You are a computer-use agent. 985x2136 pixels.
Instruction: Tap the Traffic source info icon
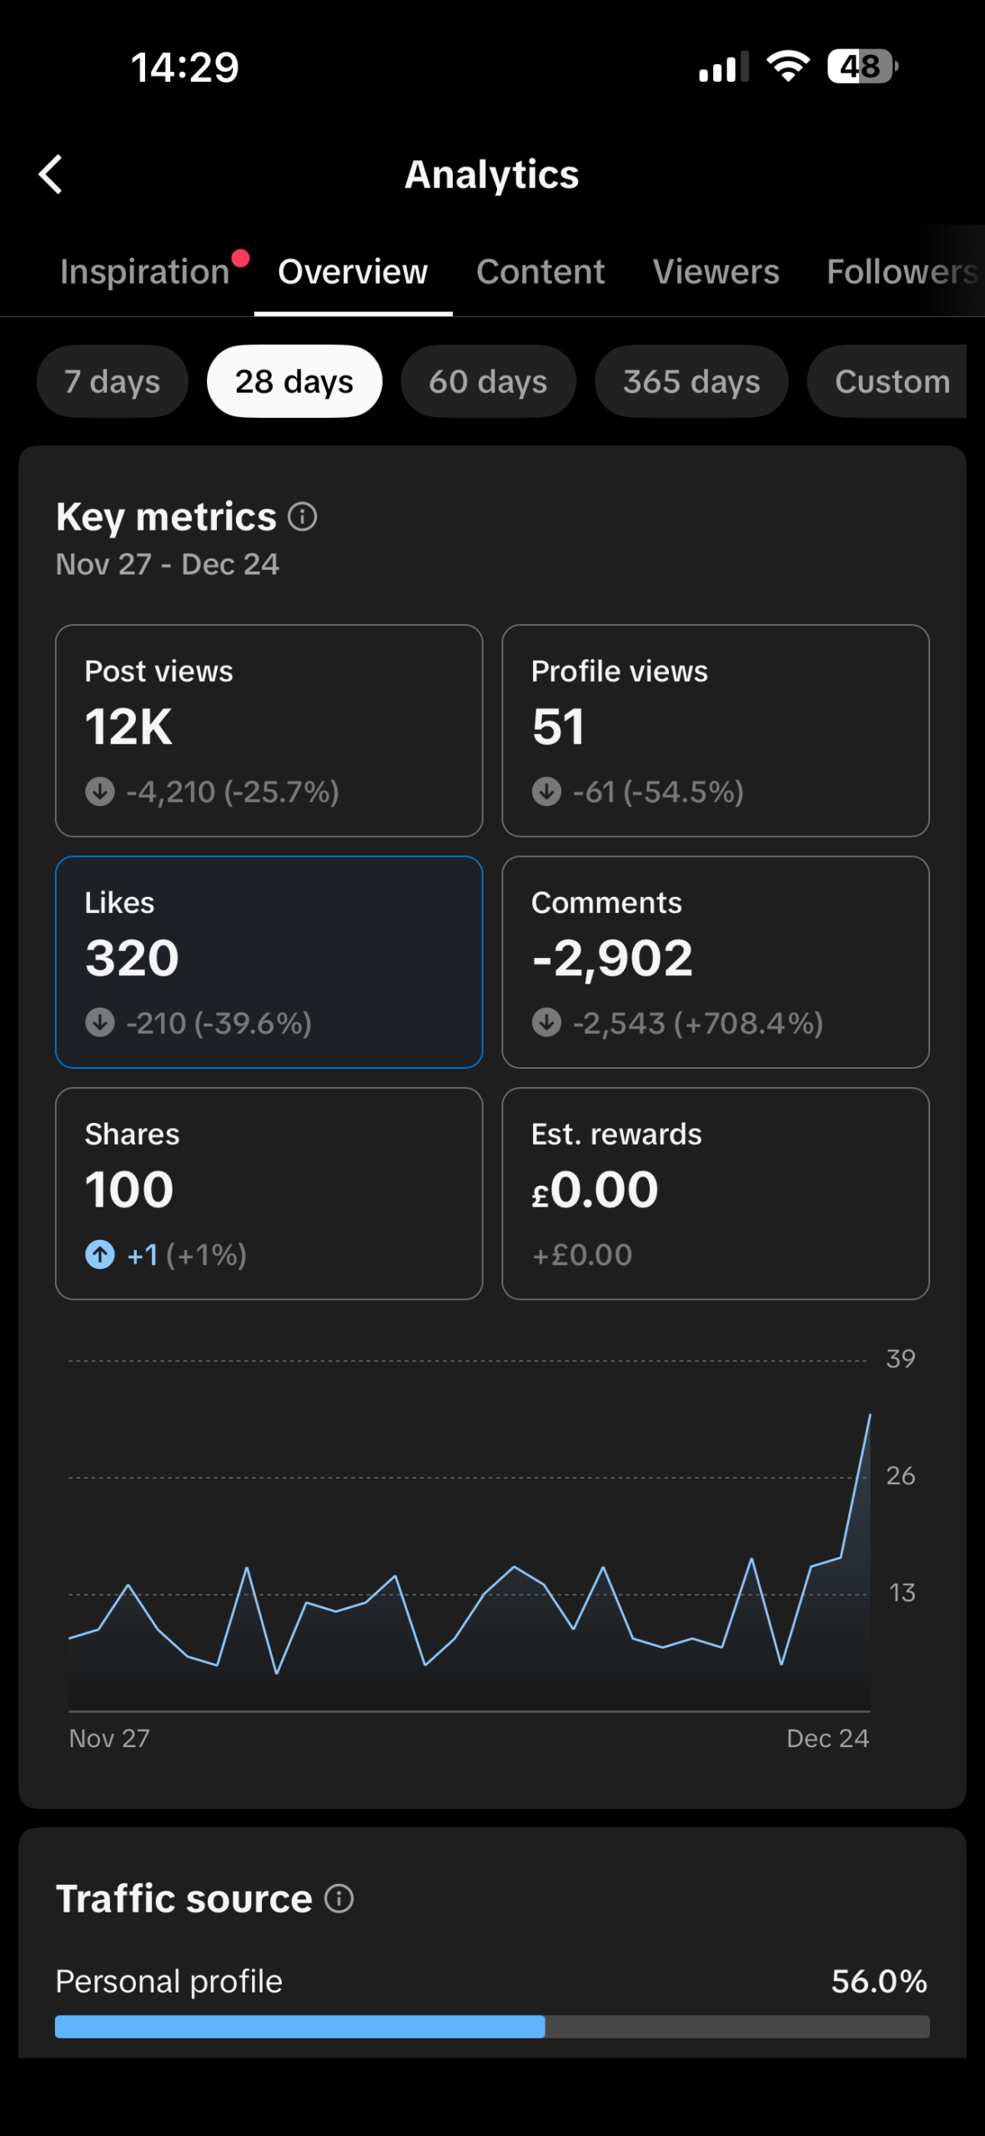[x=339, y=1898]
